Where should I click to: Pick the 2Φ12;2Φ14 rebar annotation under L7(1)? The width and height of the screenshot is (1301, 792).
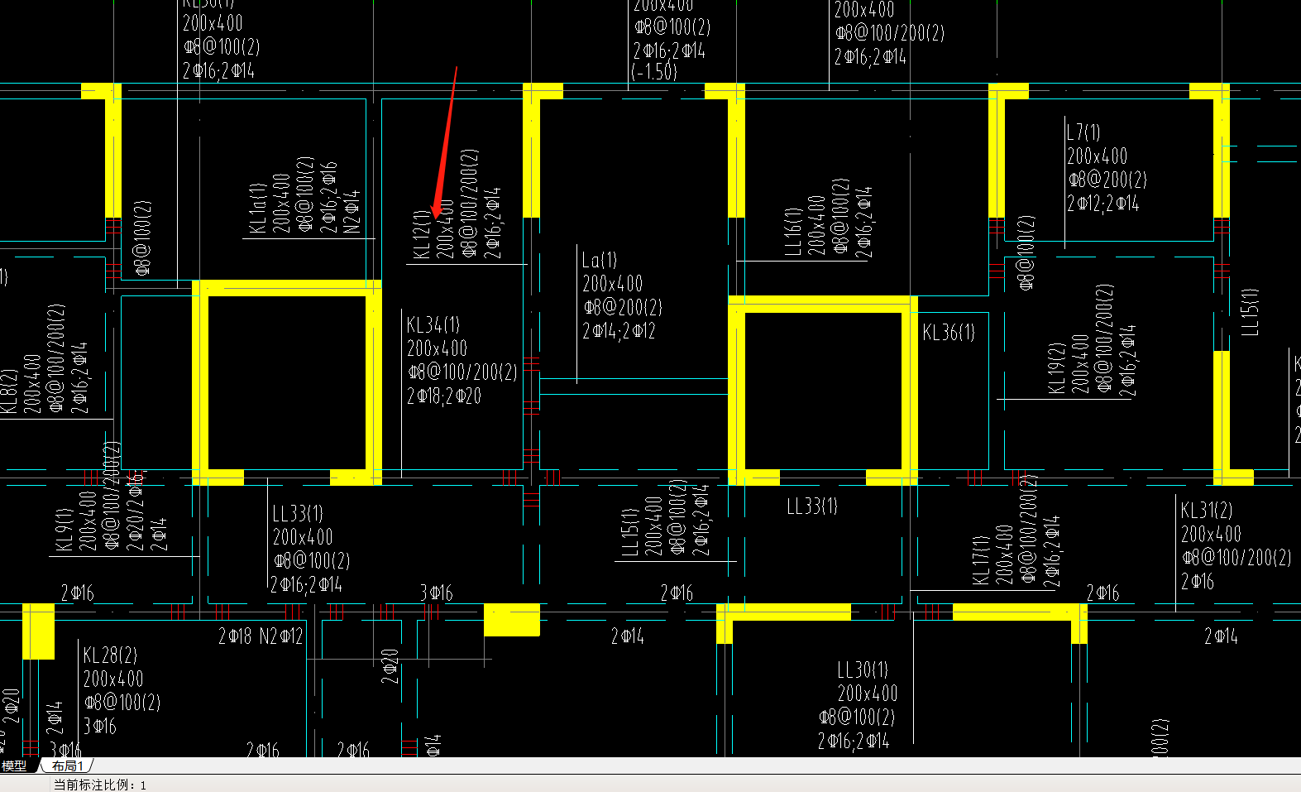click(1103, 204)
